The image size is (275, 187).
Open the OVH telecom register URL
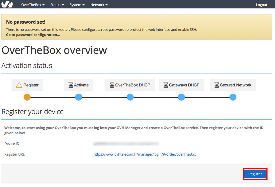pos(145,154)
